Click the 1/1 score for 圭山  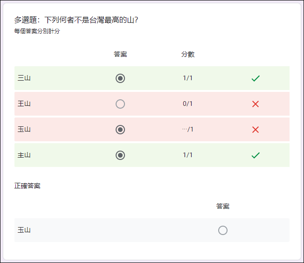[x=188, y=155]
